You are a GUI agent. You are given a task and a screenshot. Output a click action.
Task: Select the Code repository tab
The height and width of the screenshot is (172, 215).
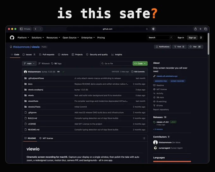[15, 54]
